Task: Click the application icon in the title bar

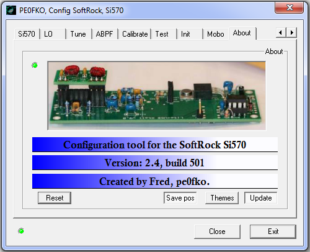Action: (11, 10)
